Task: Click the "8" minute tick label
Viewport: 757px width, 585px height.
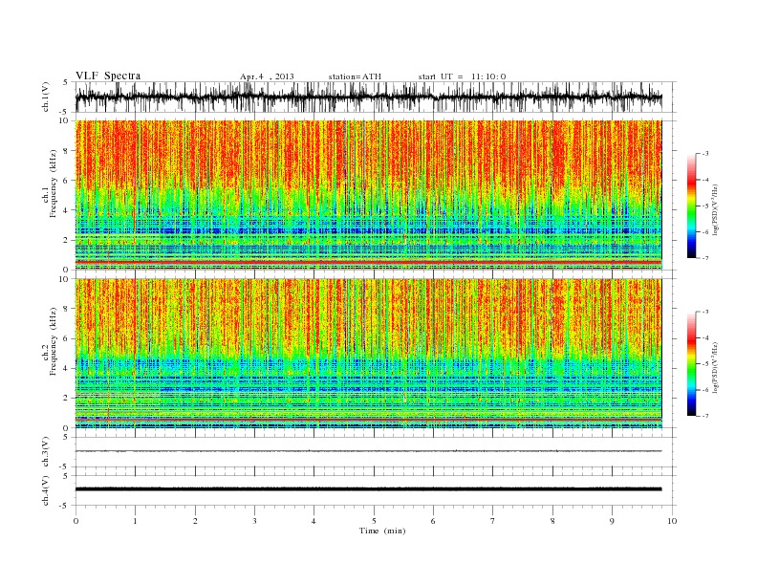Action: [x=552, y=521]
